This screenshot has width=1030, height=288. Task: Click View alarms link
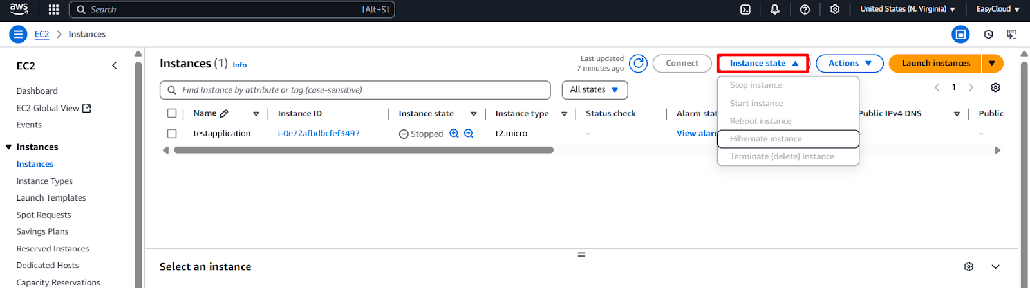pos(697,133)
